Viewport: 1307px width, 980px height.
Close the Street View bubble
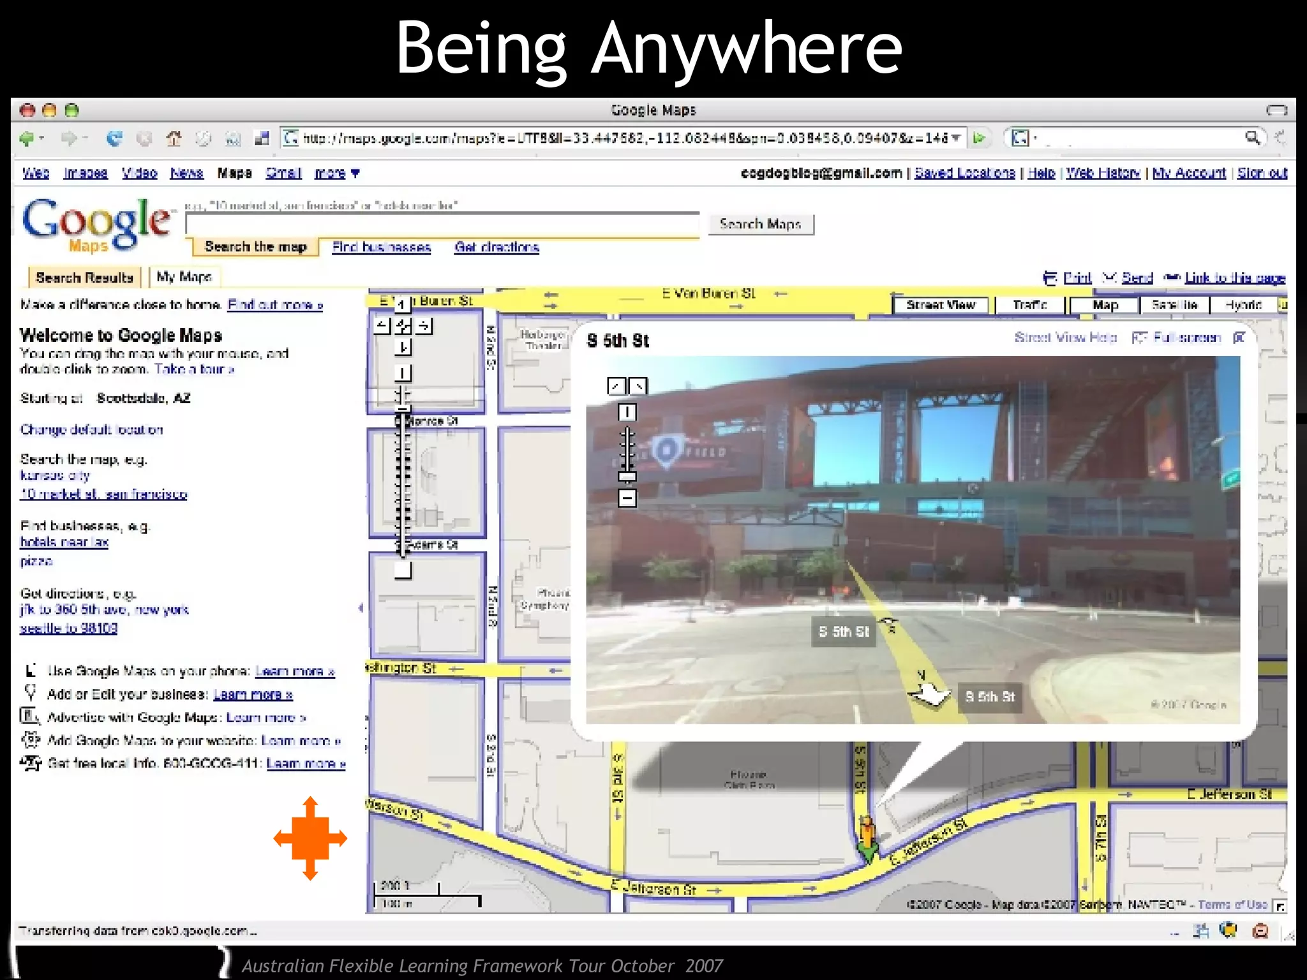click(x=1239, y=338)
